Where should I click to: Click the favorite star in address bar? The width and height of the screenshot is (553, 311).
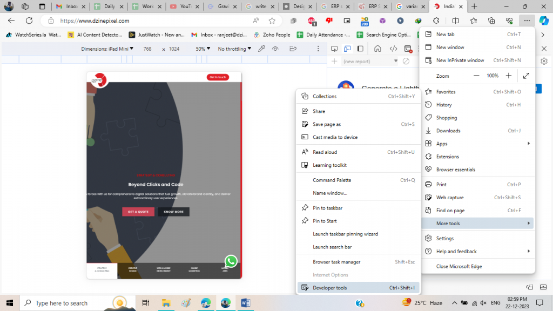pos(272,21)
